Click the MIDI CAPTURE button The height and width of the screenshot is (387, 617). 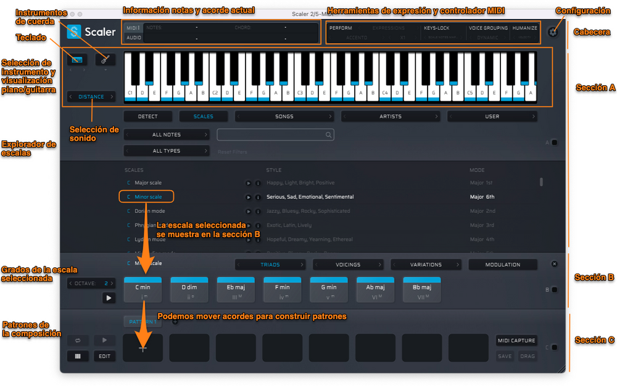click(516, 340)
